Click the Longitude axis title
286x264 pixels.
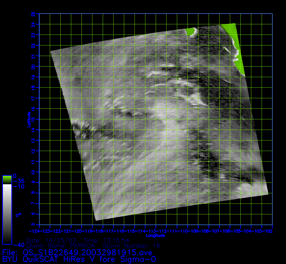point(156,235)
